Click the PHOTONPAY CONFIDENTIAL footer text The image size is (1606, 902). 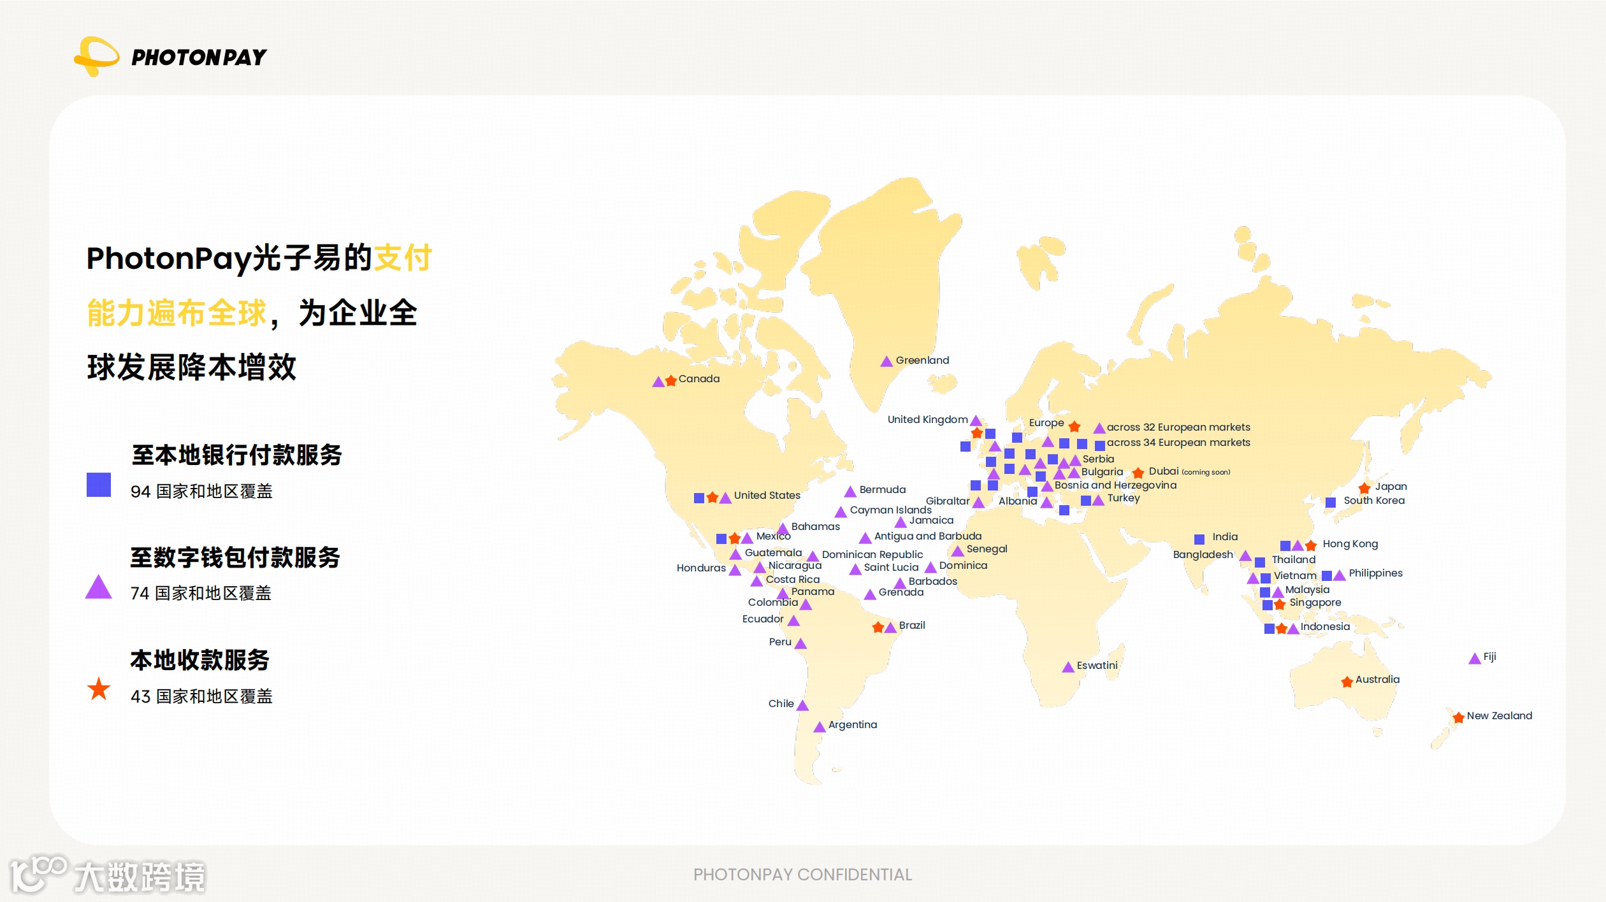802,874
